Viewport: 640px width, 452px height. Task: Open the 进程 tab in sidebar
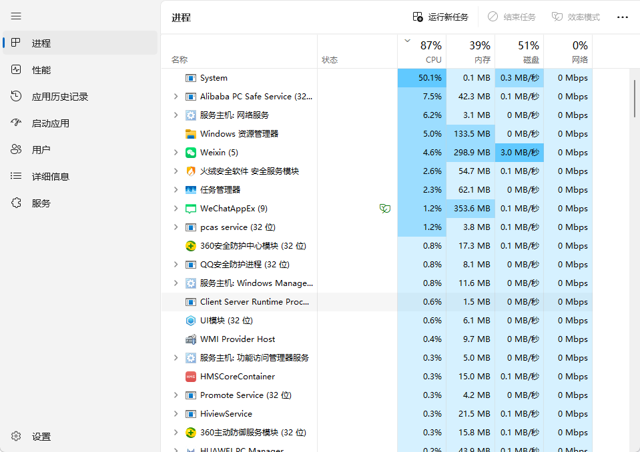[80, 43]
